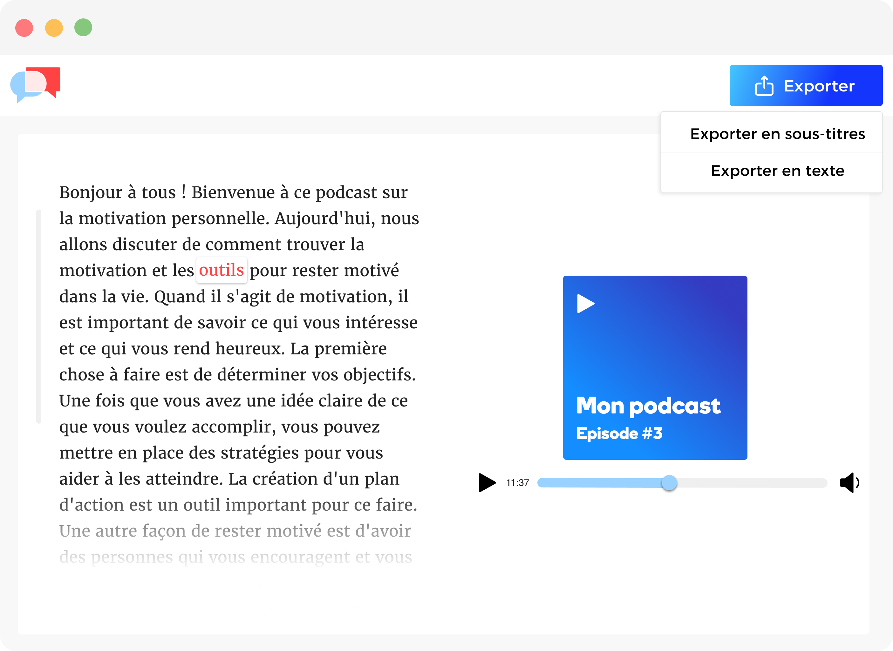
Task: Click the text "Bonjour à tous !"
Action: point(123,192)
